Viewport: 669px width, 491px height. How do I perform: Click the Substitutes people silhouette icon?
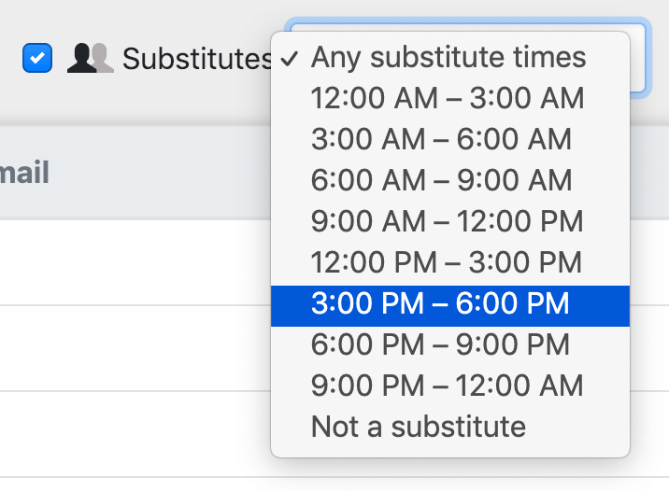pos(91,59)
